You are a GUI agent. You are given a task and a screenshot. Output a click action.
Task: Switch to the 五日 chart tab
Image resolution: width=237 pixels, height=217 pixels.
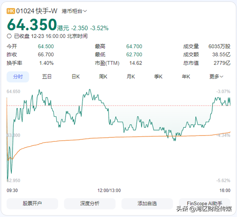point(47,77)
